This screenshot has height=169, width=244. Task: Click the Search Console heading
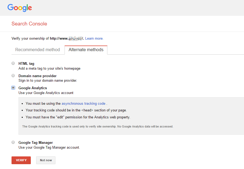(x=29, y=24)
